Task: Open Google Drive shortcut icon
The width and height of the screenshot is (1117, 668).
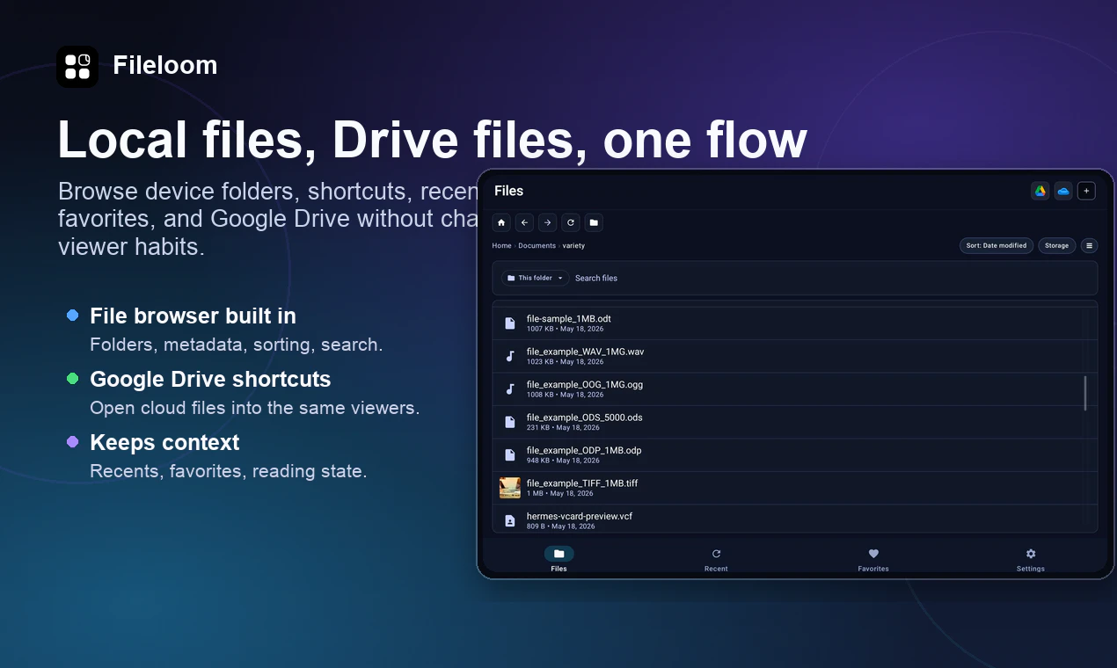Action: click(x=1040, y=191)
